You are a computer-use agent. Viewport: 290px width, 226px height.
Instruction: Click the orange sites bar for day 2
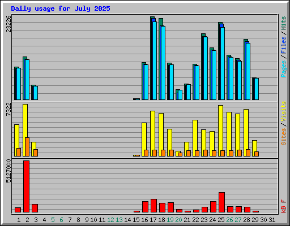tap(27, 147)
